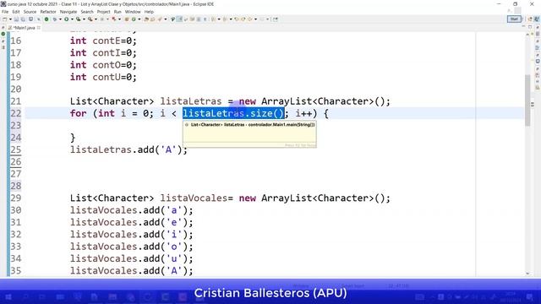Click the Next Annotation toolbar icon
This screenshot has height=304, width=541.
pyautogui.click(x=214, y=19)
